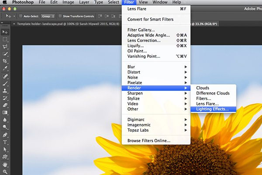Select the Move tool in the toolbox
The height and width of the screenshot is (175, 262).
click(5, 32)
